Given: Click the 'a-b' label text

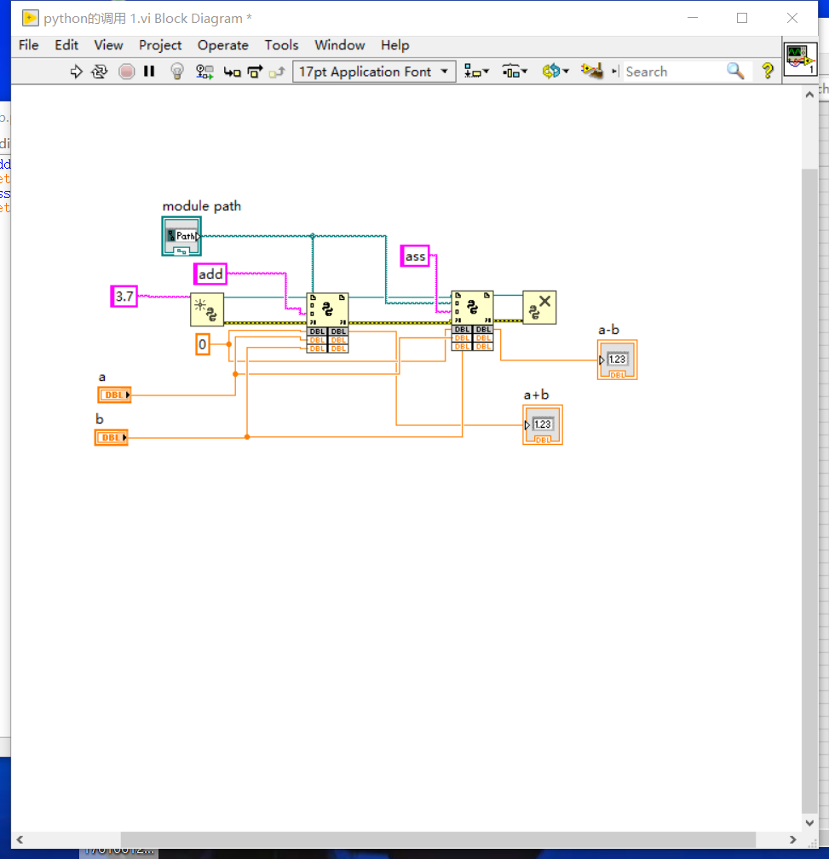Looking at the screenshot, I should 608,330.
